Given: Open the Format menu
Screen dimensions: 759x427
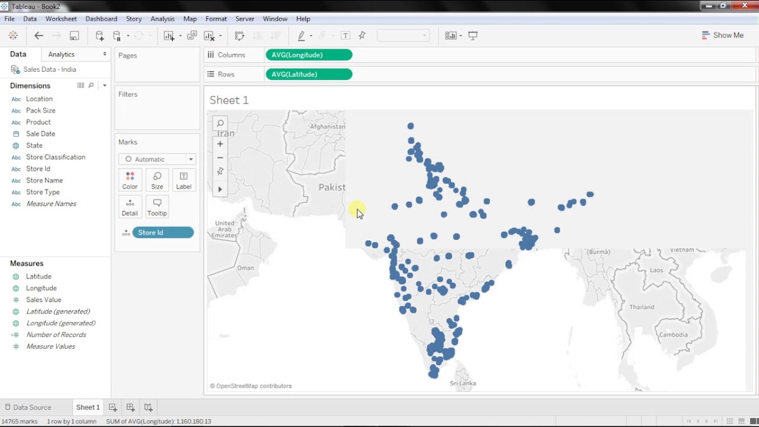Looking at the screenshot, I should click(216, 19).
